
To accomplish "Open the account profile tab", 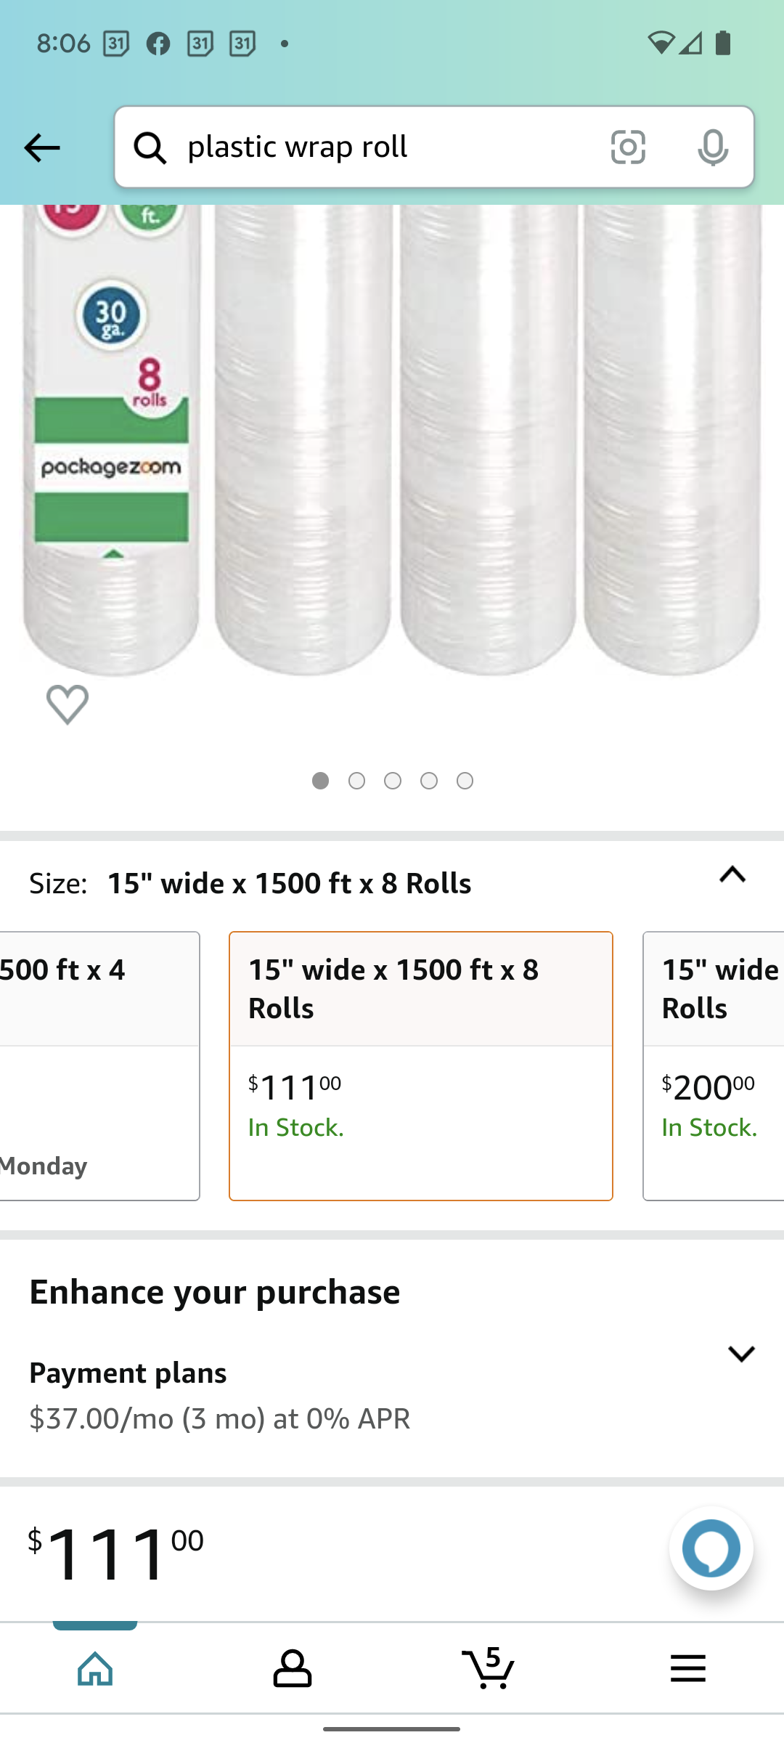I will tap(293, 1668).
